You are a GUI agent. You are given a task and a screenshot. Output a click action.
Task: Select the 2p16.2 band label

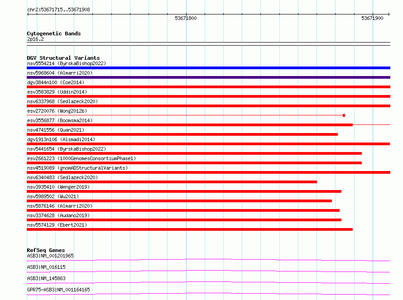coord(35,39)
